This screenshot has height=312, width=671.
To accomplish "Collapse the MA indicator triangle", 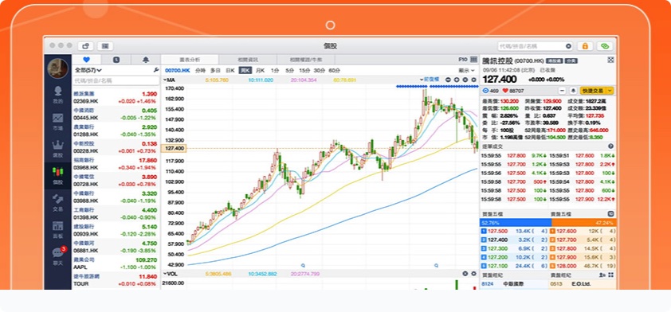I will 165,80.
